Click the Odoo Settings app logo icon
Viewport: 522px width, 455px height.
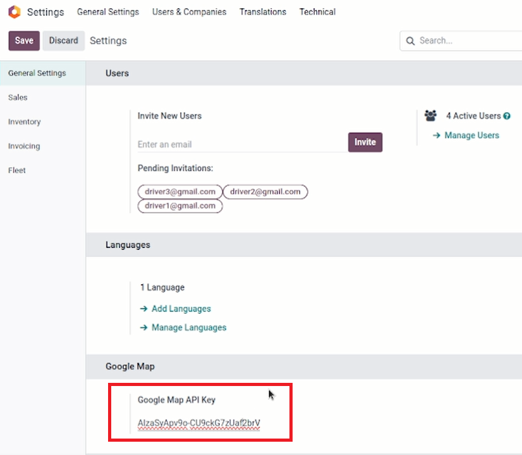15,12
